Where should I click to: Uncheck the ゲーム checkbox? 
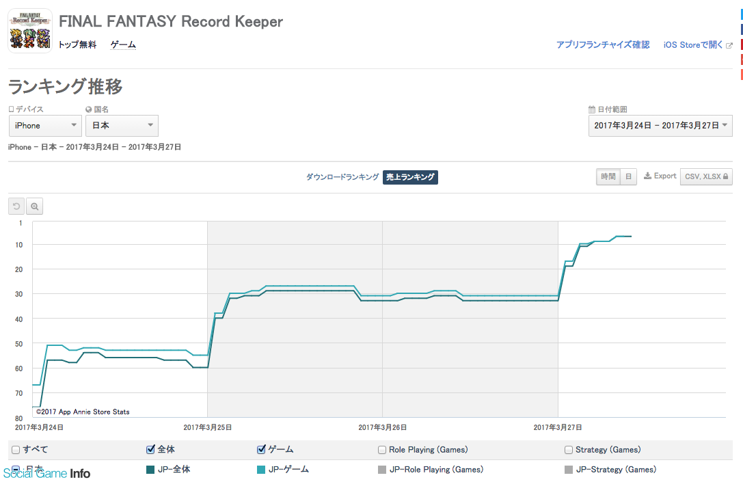[x=261, y=449]
